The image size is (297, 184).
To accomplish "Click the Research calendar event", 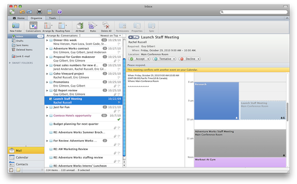I will (216, 101).
